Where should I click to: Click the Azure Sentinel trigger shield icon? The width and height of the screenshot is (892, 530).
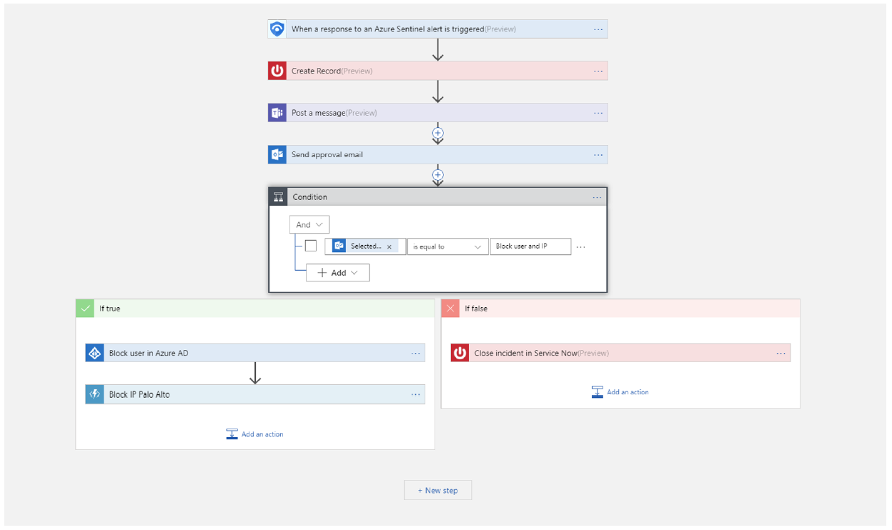tap(277, 29)
